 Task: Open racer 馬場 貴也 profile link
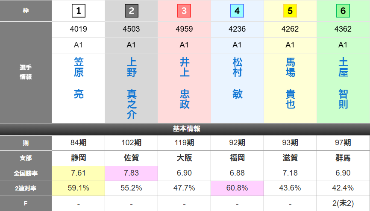point(290,83)
